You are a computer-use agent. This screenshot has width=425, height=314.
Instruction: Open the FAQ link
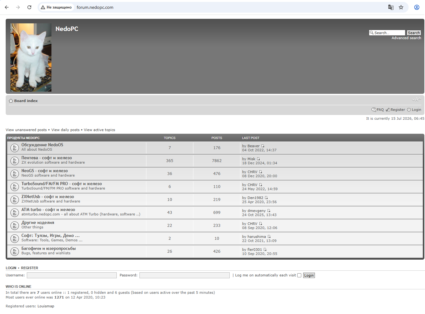tap(380, 110)
